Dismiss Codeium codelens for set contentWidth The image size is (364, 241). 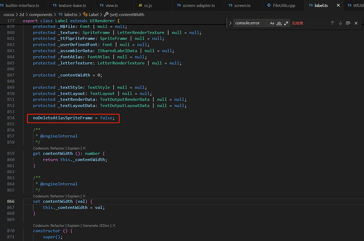[x=84, y=196]
